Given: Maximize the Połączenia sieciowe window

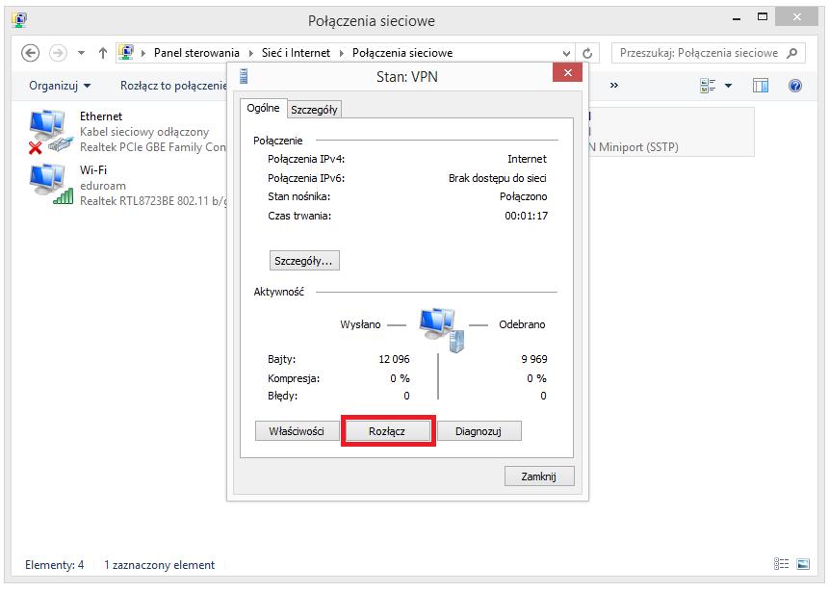Looking at the screenshot, I should point(763,17).
